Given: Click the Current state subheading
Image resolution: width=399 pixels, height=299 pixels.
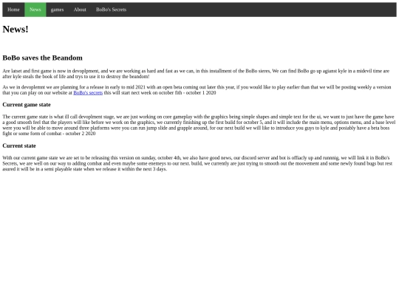Looking at the screenshot, I should [x=19, y=146].
